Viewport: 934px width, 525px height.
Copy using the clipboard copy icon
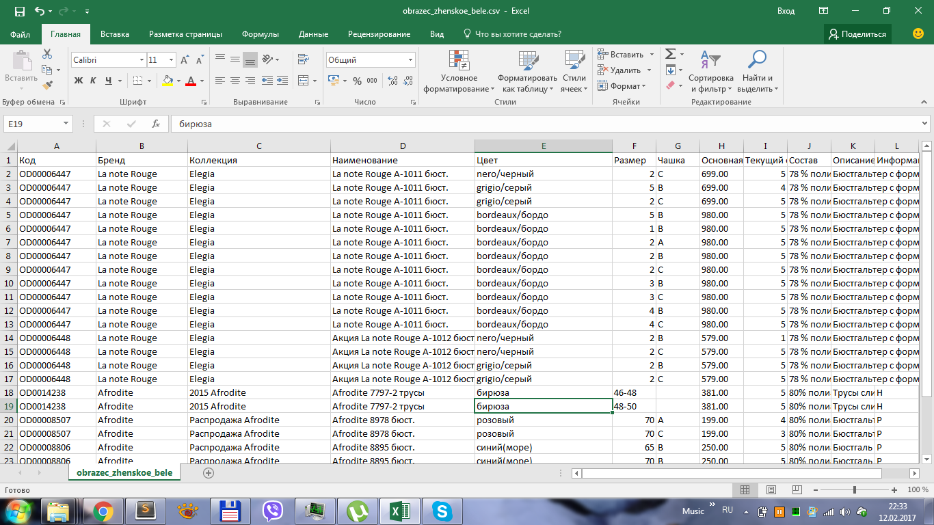click(46, 70)
